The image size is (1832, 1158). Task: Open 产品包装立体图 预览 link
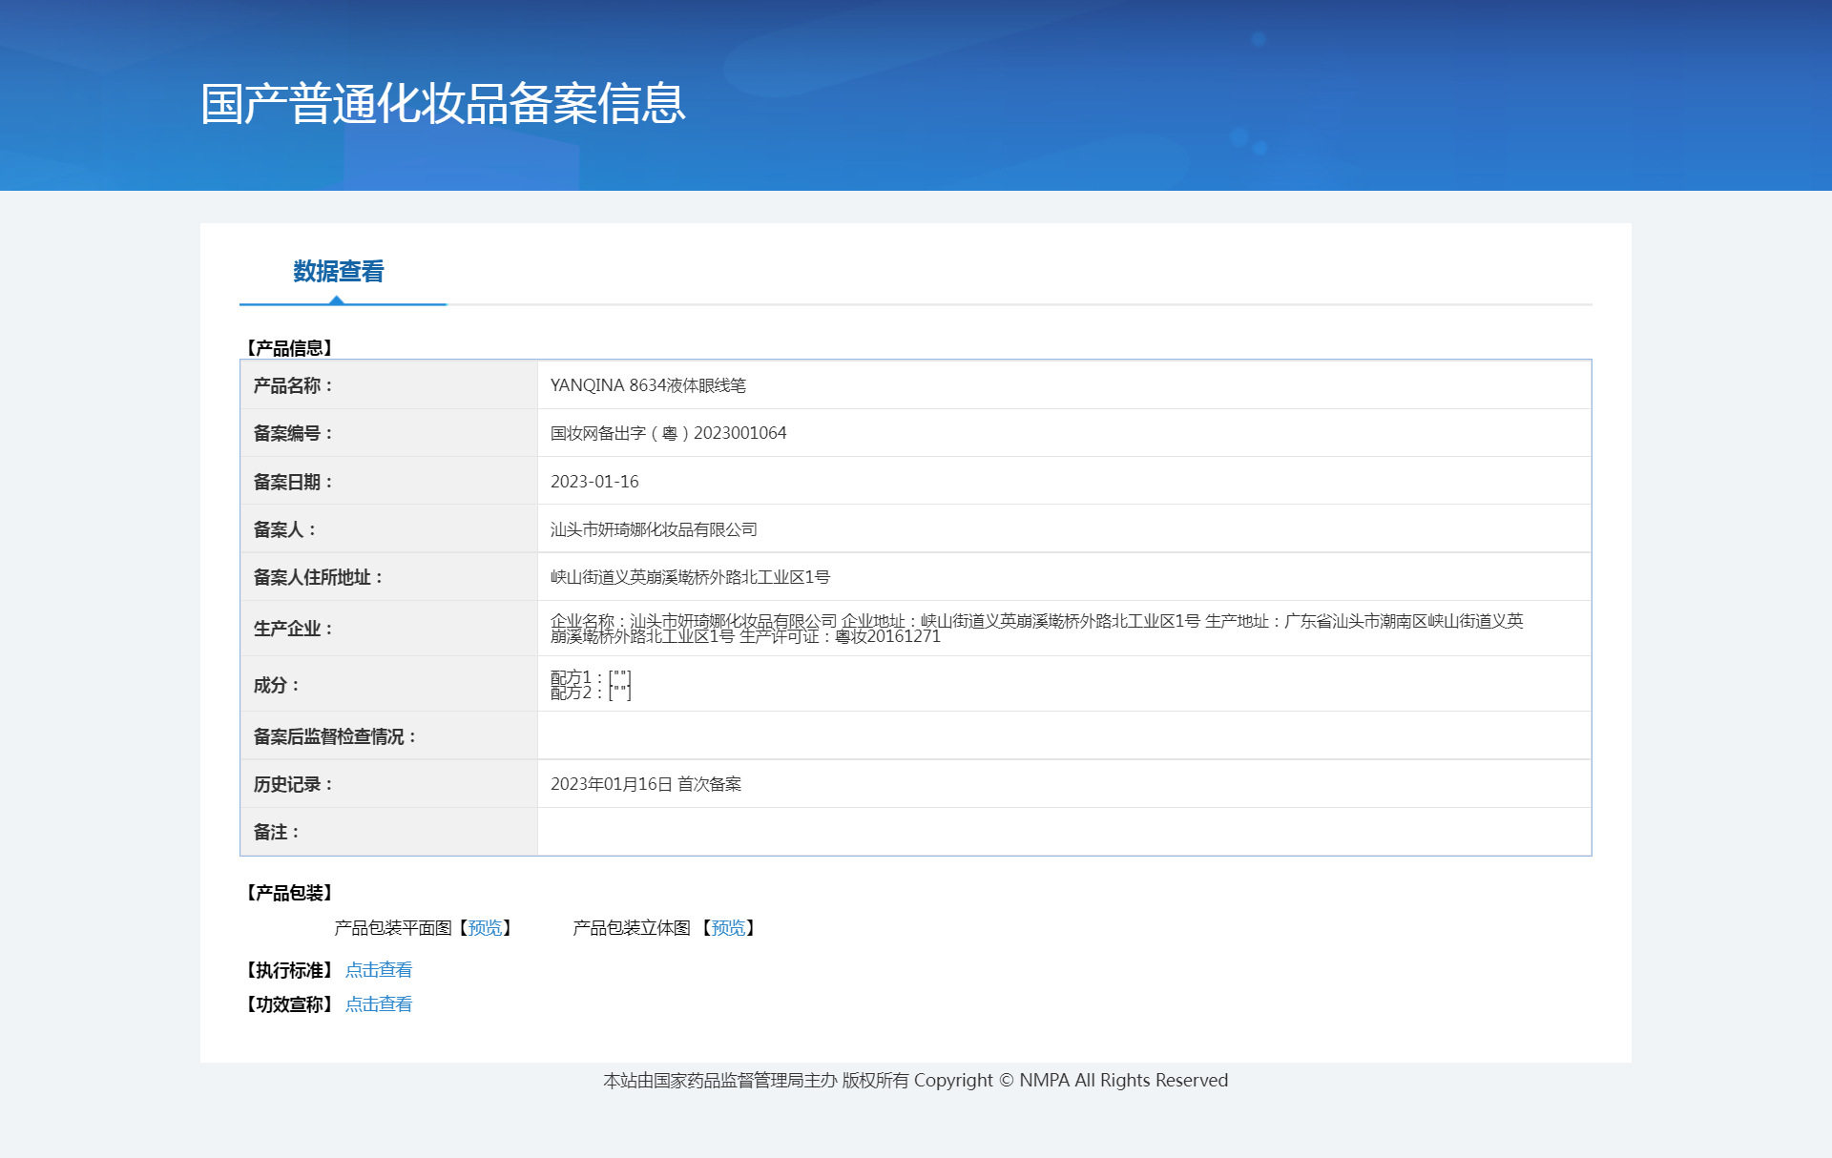(728, 928)
